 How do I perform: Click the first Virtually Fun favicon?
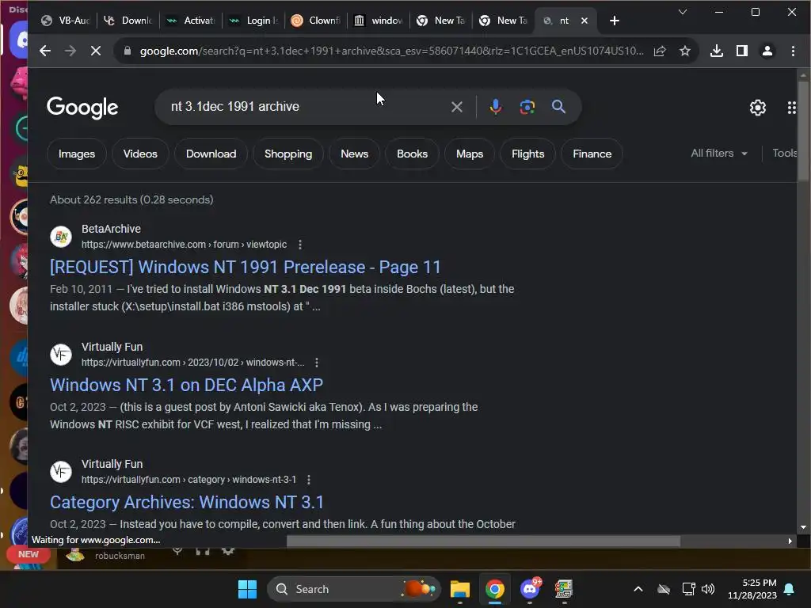tap(61, 355)
